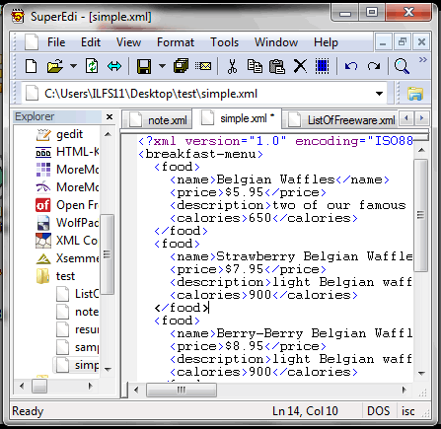Undo the last edit
Viewport: 441px width, 429px height.
tap(351, 66)
